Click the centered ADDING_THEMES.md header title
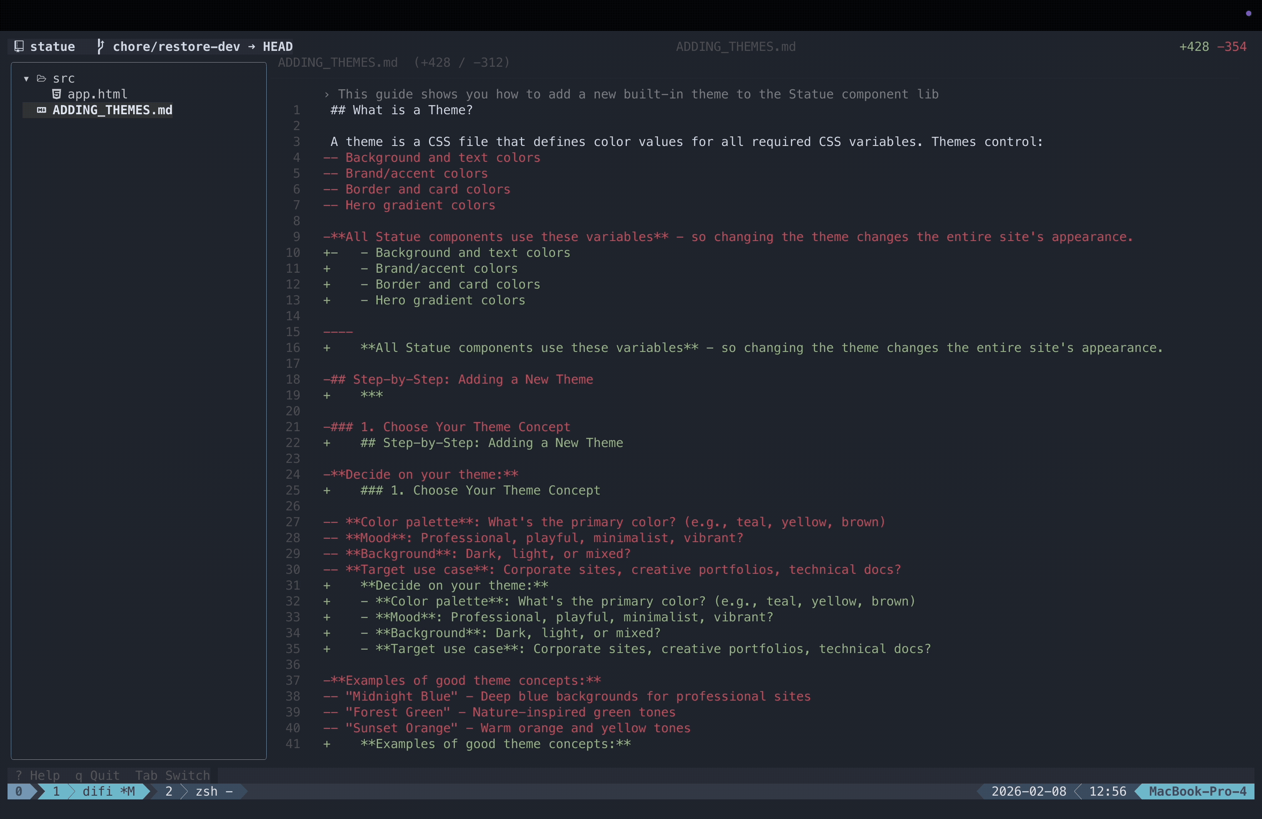 pyautogui.click(x=735, y=47)
